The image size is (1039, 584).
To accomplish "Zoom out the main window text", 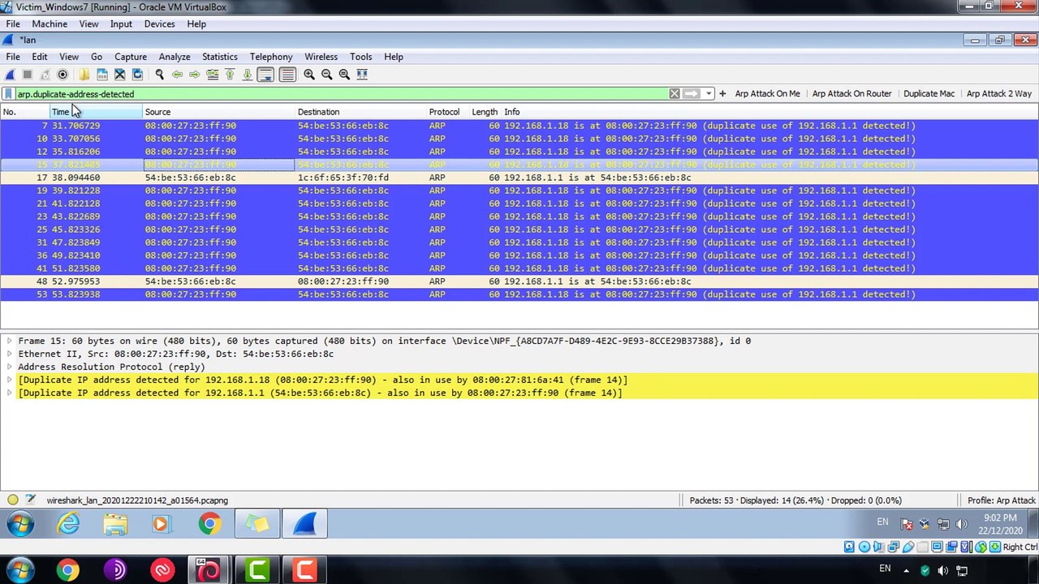I will [x=327, y=75].
